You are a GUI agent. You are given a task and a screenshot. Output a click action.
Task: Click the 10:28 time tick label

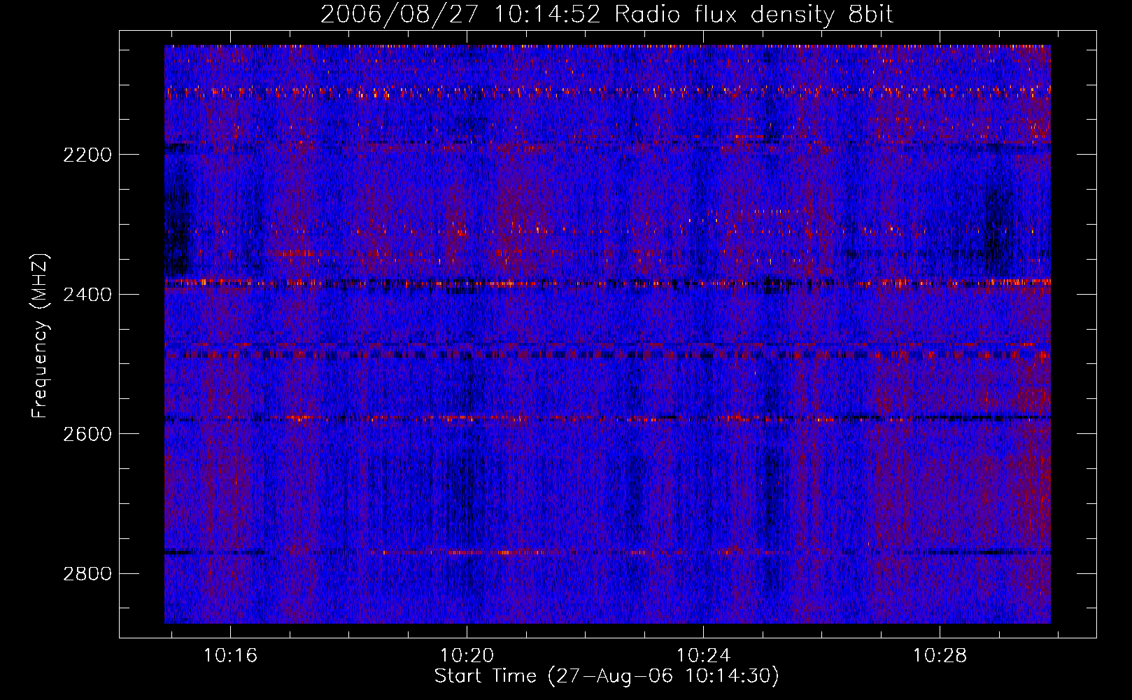click(940, 656)
